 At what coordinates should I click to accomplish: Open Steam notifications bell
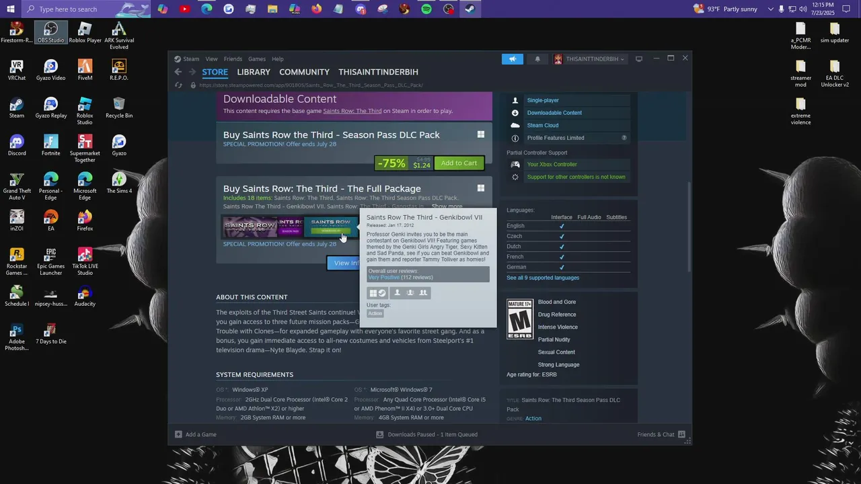(x=537, y=59)
